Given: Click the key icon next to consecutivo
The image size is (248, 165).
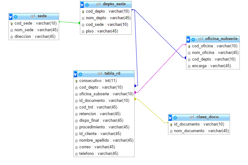Looking at the screenshot, I should (x=76, y=81).
